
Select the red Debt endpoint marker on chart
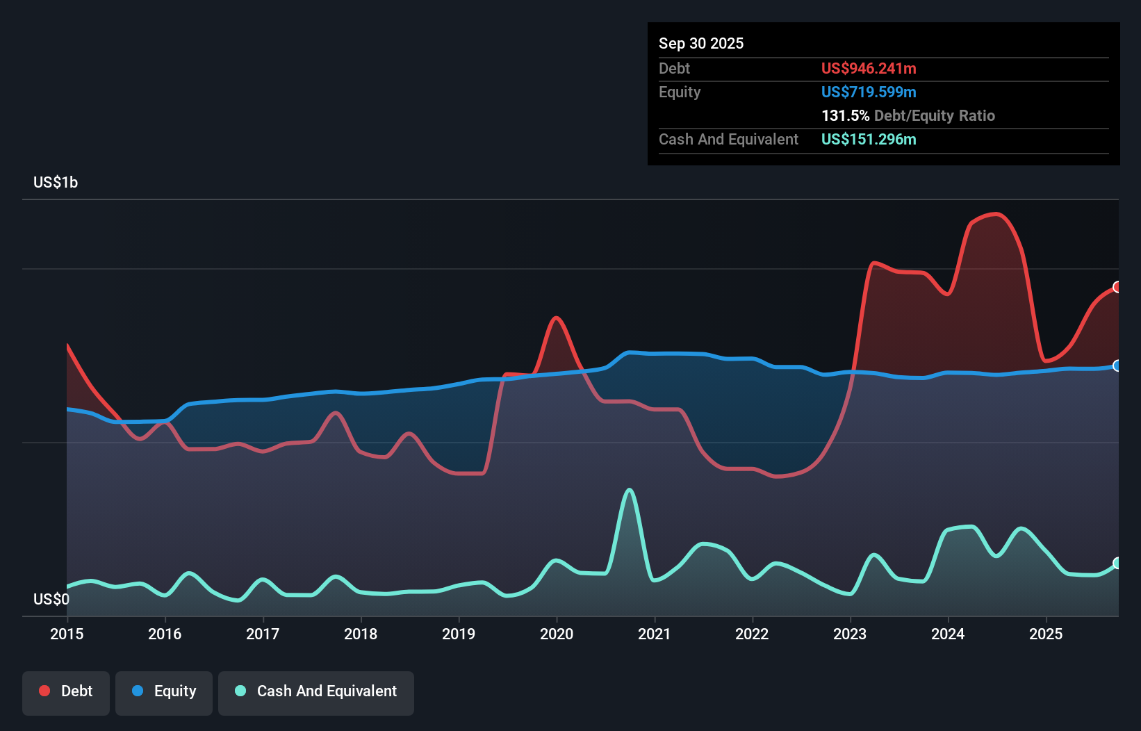pos(1117,286)
